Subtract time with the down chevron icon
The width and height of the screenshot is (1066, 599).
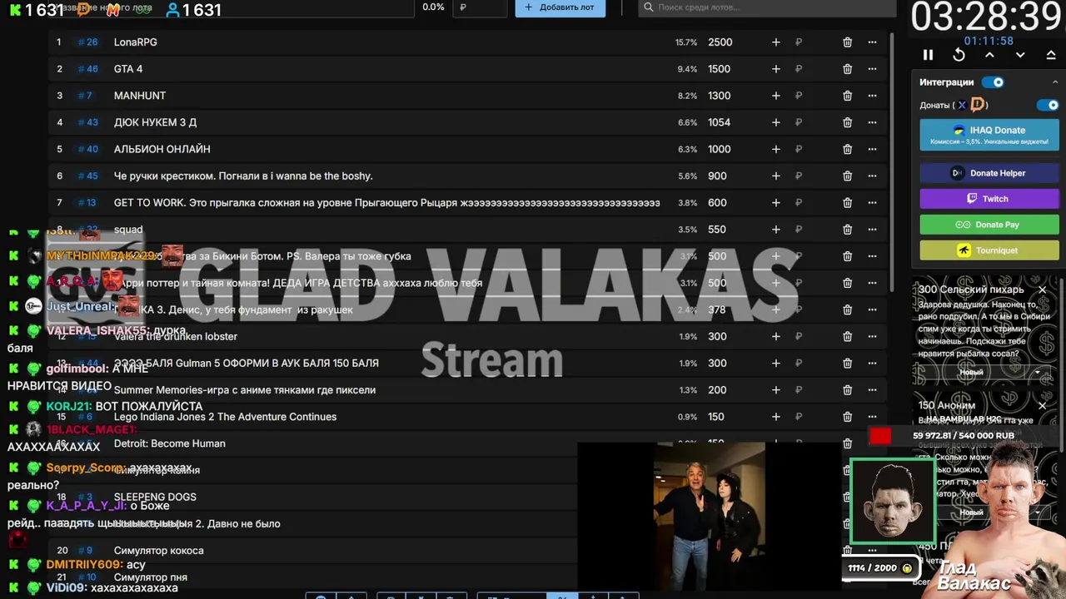pos(1020,55)
